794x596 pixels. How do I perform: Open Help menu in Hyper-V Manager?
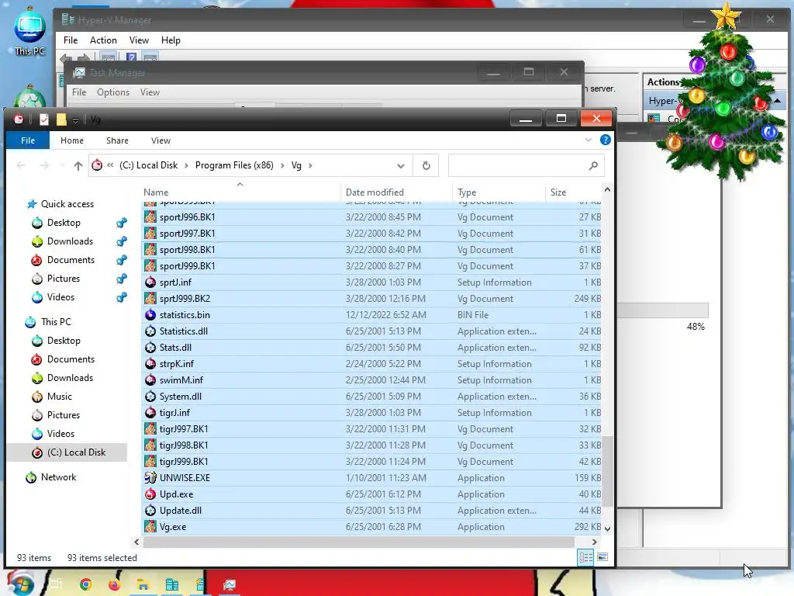pos(171,40)
